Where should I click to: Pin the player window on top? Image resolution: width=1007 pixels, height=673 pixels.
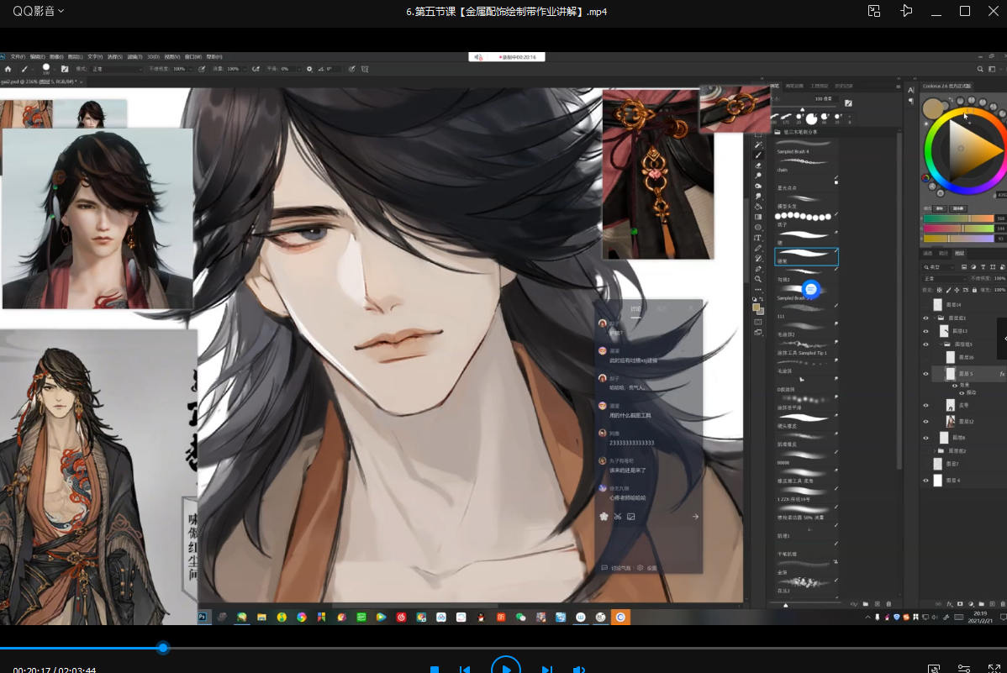point(905,11)
